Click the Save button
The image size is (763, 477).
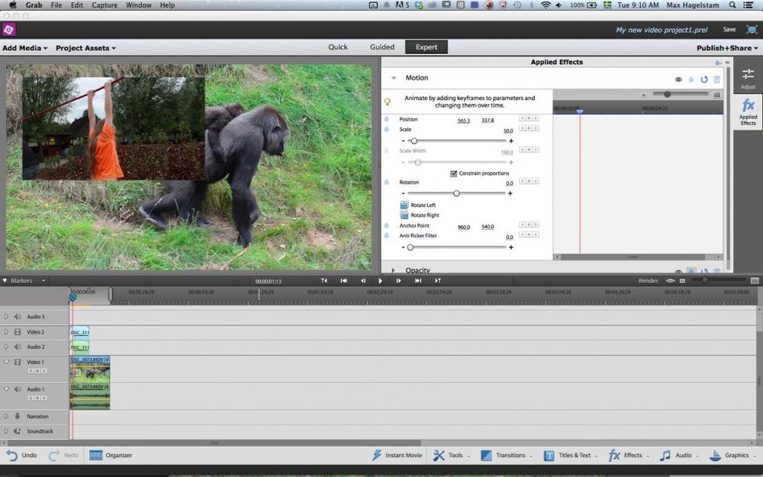pyautogui.click(x=729, y=30)
